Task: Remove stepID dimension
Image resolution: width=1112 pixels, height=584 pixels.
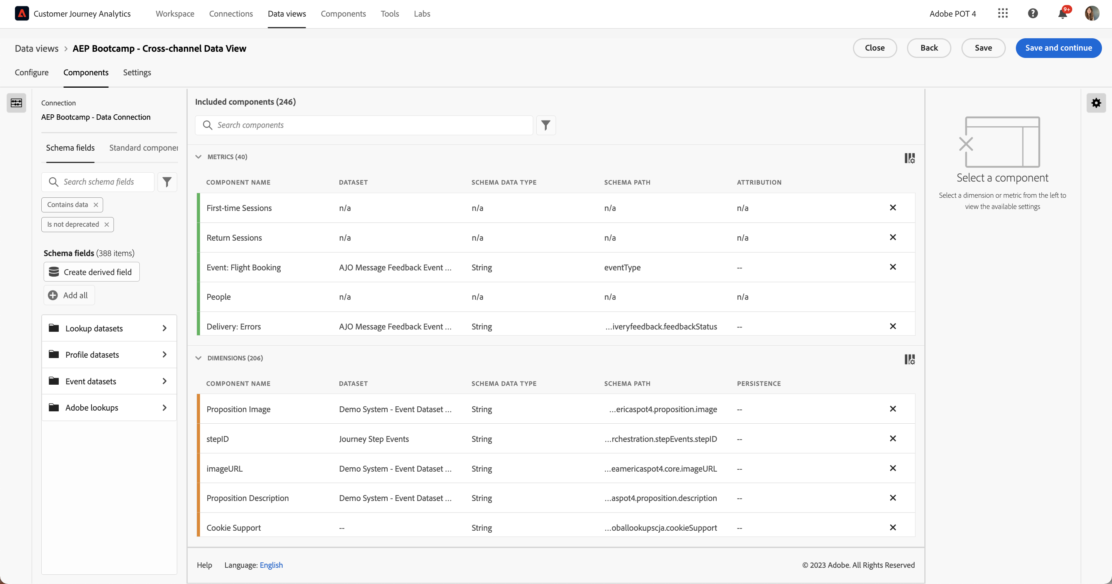Action: point(893,438)
